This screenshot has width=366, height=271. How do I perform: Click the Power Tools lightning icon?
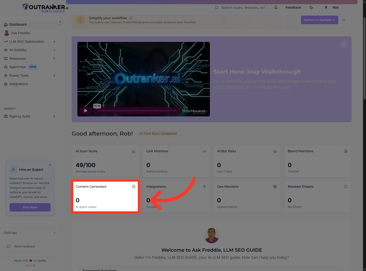6,76
